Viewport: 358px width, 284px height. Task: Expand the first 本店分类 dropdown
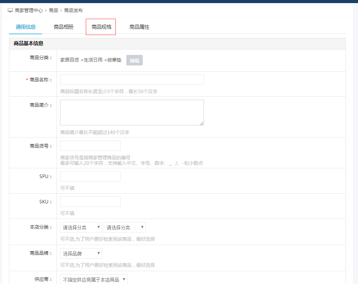[x=81, y=228]
